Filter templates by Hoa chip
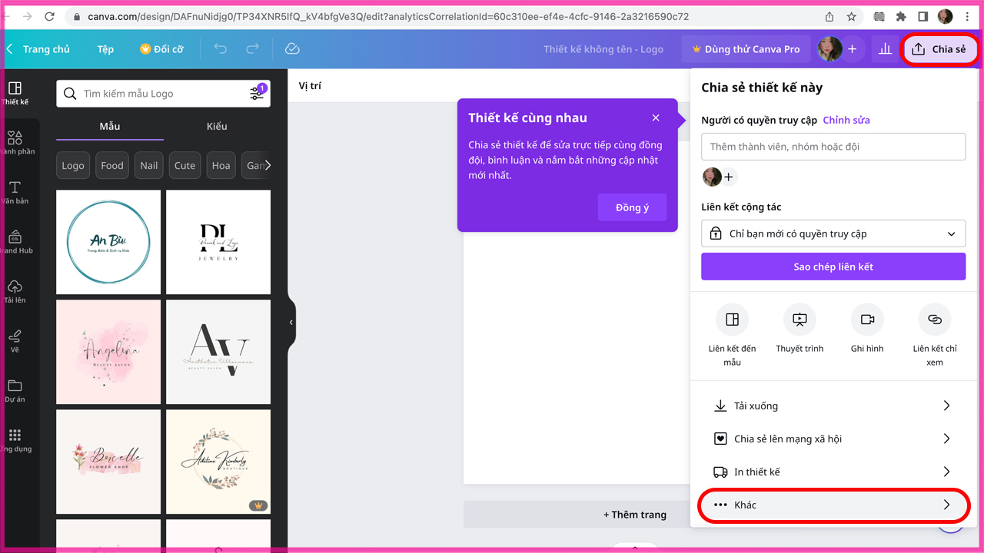The image size is (984, 553). pos(221,165)
